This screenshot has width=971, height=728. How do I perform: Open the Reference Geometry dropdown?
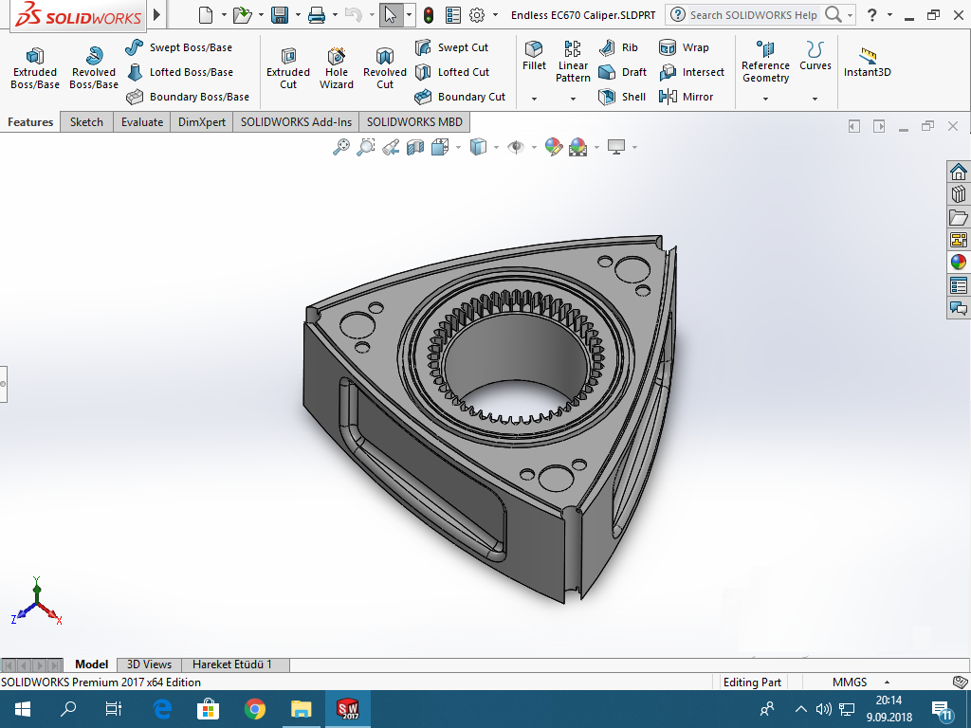[765, 99]
